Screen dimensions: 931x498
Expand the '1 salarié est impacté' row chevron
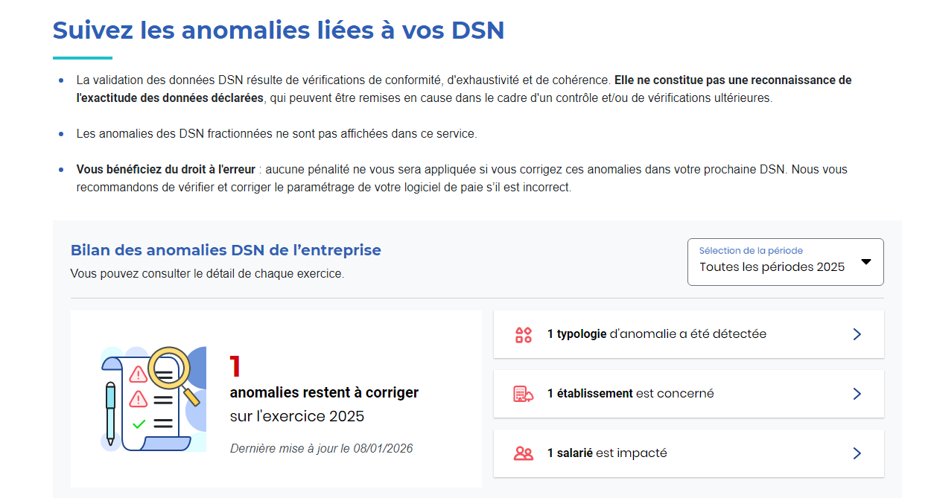(x=857, y=453)
